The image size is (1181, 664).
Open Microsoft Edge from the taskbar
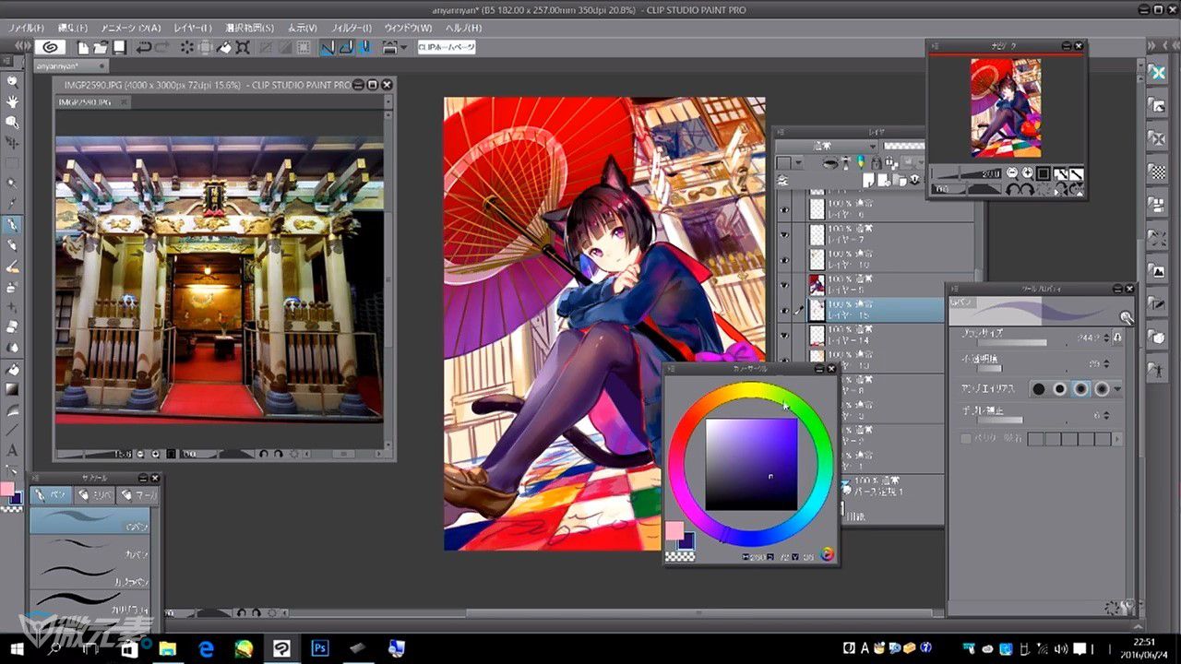(206, 648)
